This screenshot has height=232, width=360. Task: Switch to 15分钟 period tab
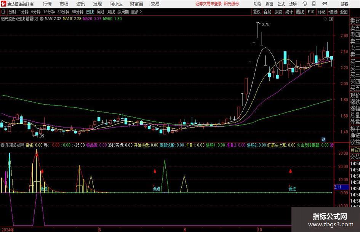click(49, 12)
